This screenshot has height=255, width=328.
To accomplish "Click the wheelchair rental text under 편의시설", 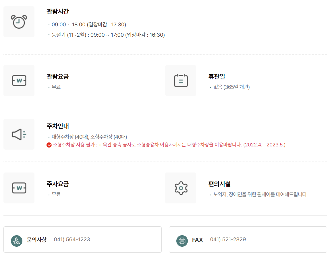I will [261, 195].
